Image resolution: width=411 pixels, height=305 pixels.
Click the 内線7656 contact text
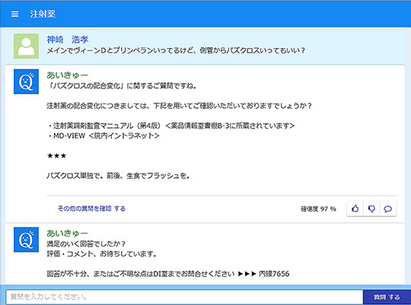[x=274, y=274]
